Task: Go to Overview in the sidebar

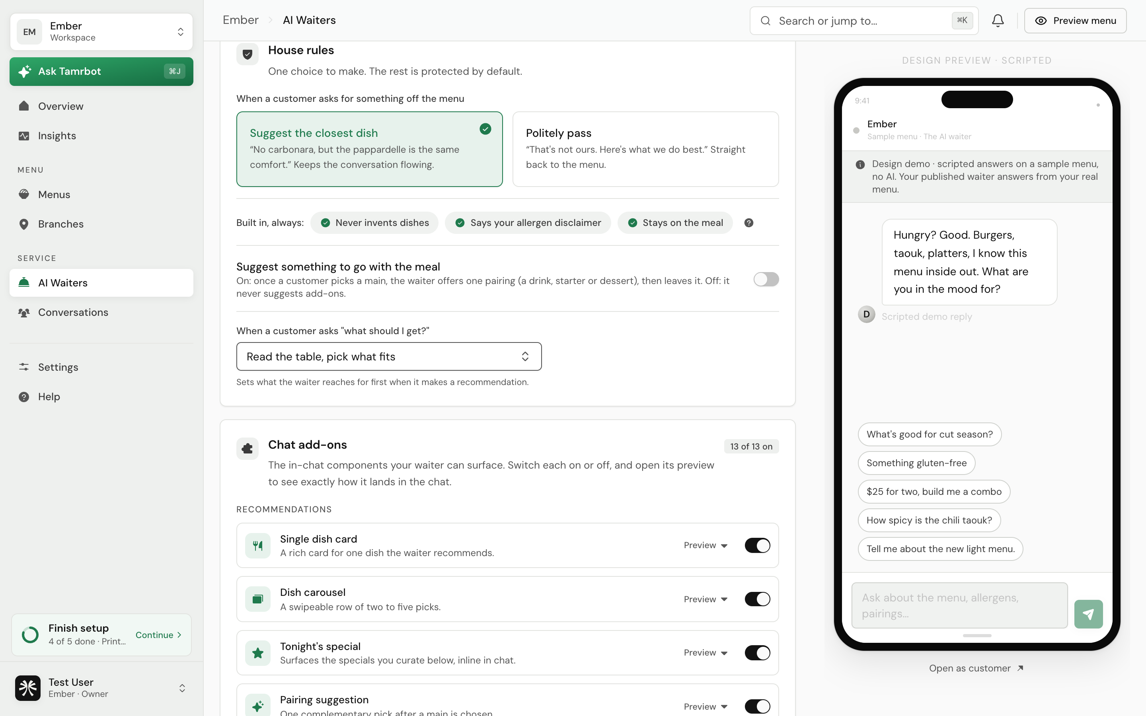Action: point(101,106)
